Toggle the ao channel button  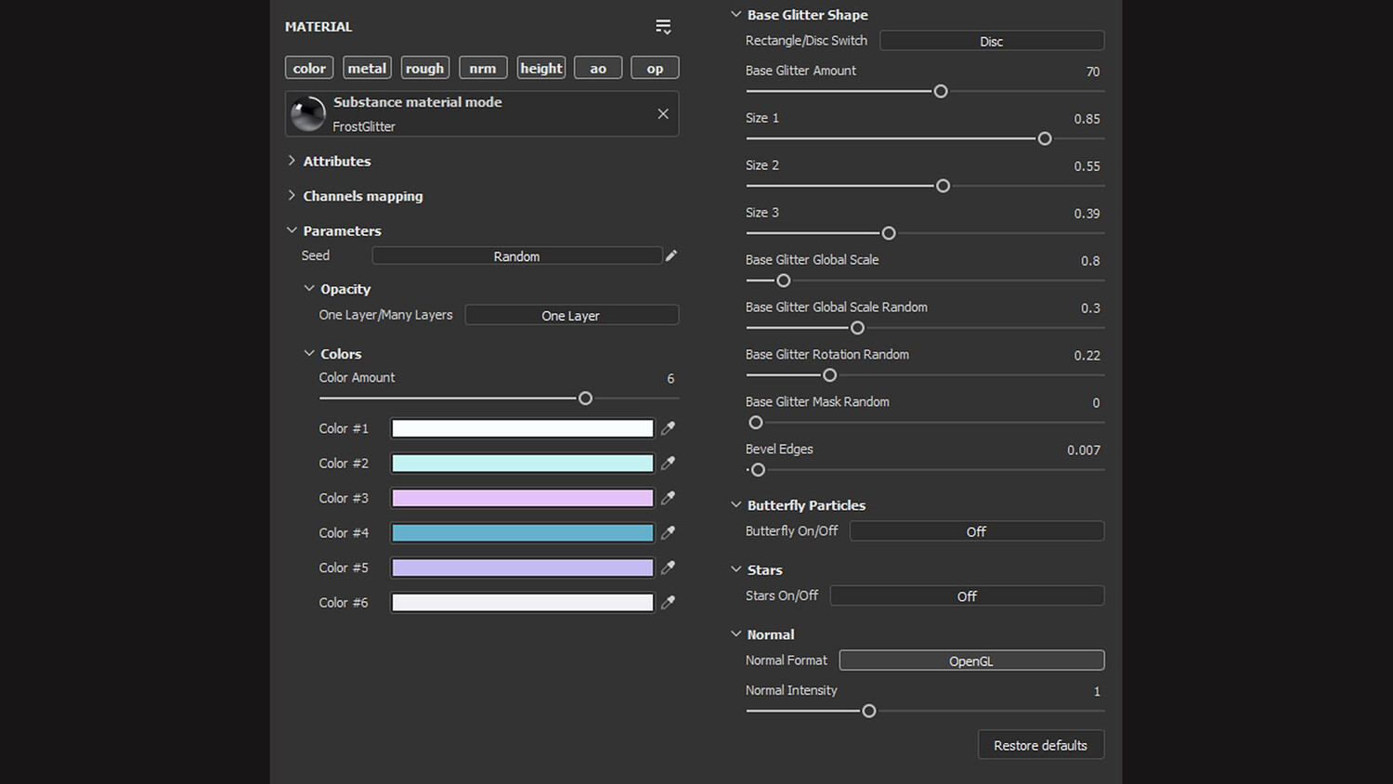point(598,68)
